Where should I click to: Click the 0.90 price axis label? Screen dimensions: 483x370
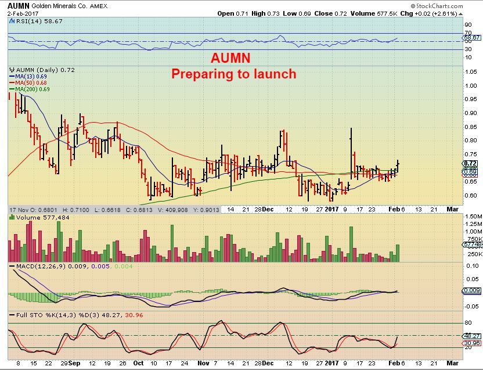point(471,113)
